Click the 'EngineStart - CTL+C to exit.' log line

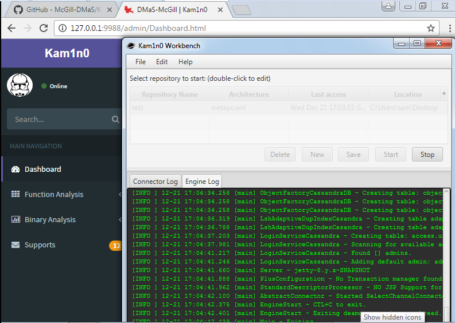249,305
